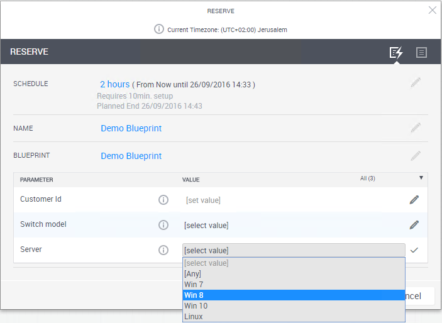Viewport: 442px width, 323px height.
Task: Open the Server select value combo box
Action: [x=294, y=250]
